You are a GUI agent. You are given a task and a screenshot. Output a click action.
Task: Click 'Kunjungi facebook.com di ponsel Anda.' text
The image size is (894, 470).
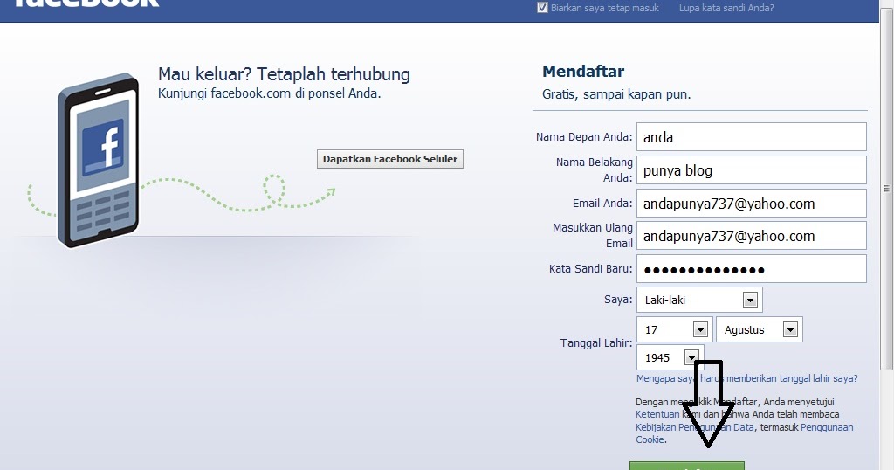click(269, 93)
